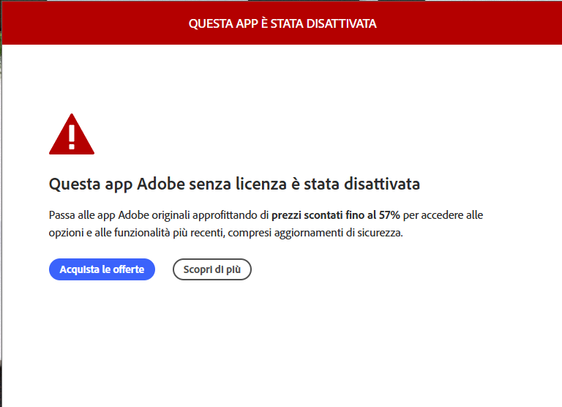562x407 pixels.
Task: Select the "QUESTA APP È STATA DISATTIVATA" banner text
Action: (282, 23)
